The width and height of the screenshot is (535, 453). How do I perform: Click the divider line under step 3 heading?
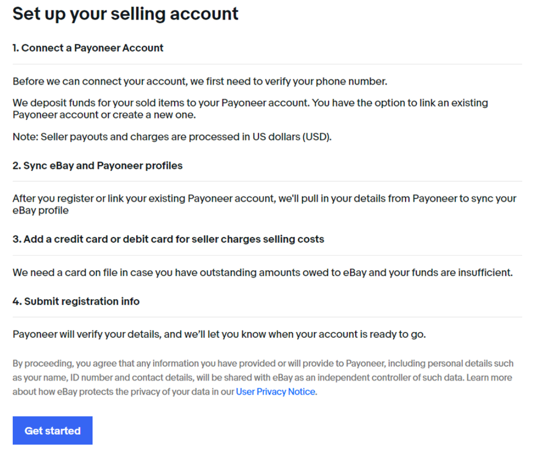267,255
